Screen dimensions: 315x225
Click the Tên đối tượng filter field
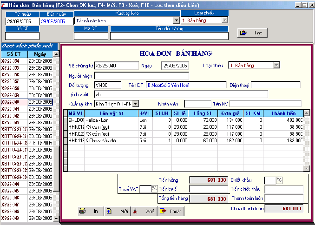(x=169, y=36)
